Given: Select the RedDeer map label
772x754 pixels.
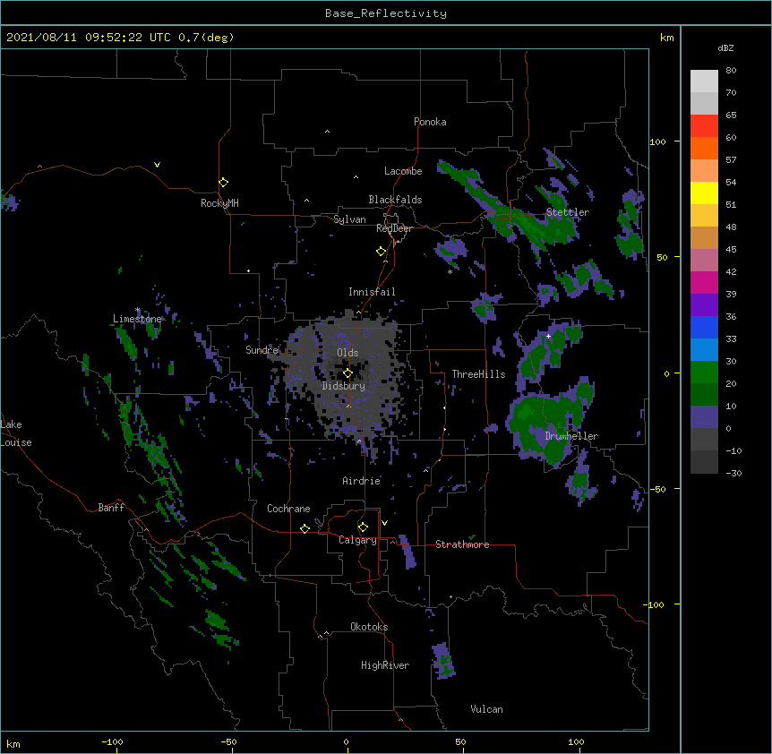Looking at the screenshot, I should 394,228.
